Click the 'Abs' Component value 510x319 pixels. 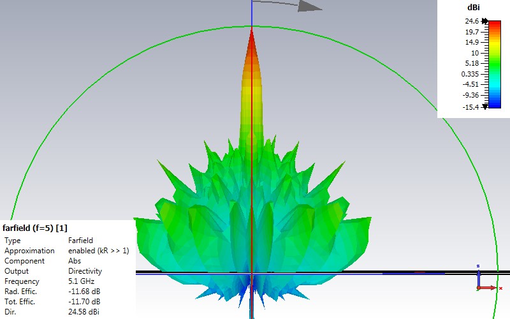click(75, 261)
